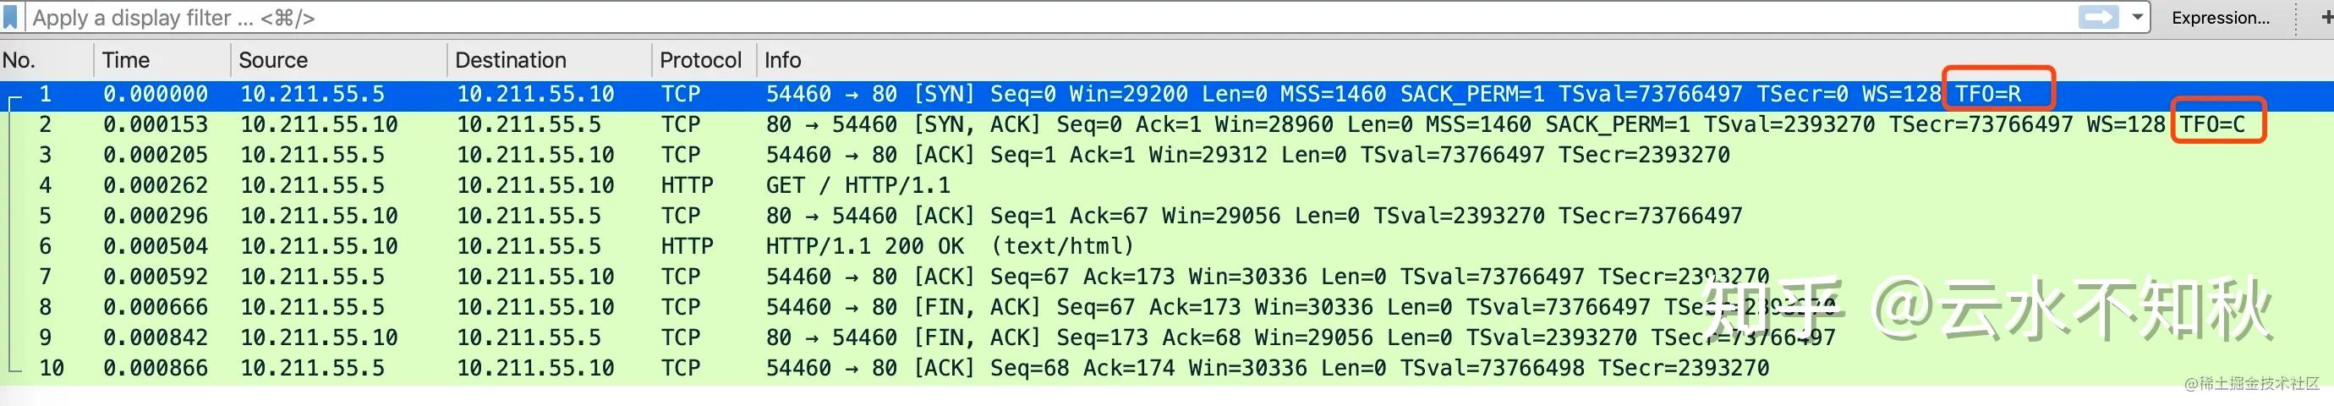The height and width of the screenshot is (406, 2334).
Task: Click the TFO=C option in packet 2
Action: click(x=2212, y=124)
